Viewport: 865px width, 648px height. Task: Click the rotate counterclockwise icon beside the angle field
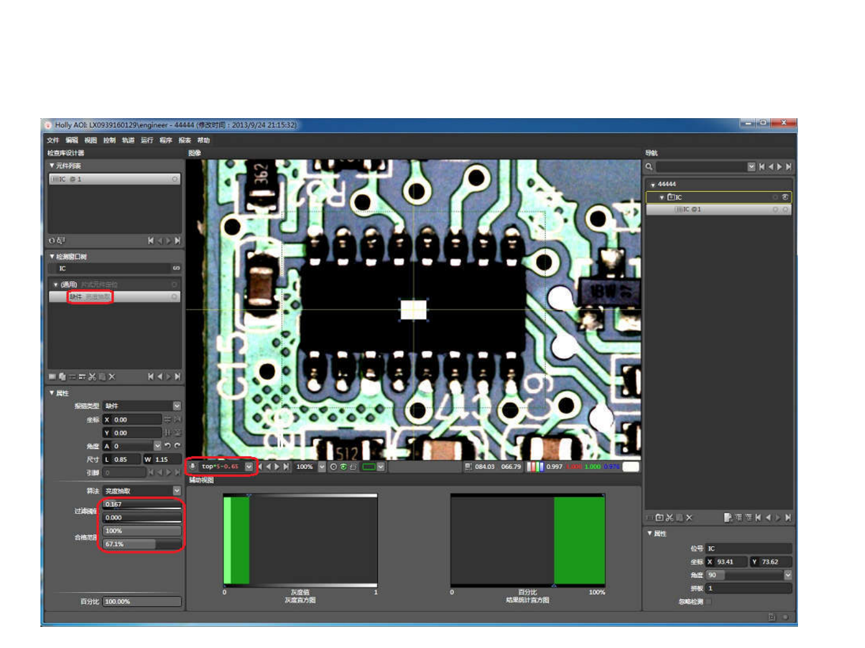[x=167, y=446]
